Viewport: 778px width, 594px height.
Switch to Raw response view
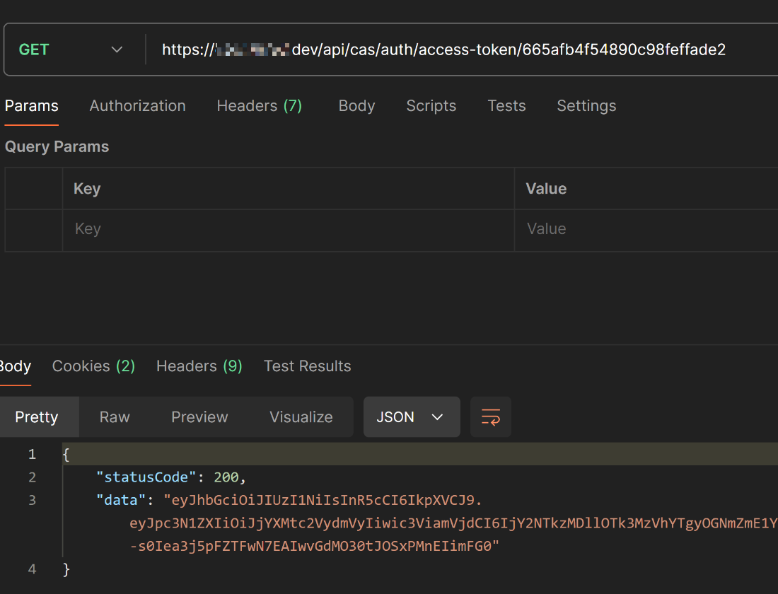point(114,417)
